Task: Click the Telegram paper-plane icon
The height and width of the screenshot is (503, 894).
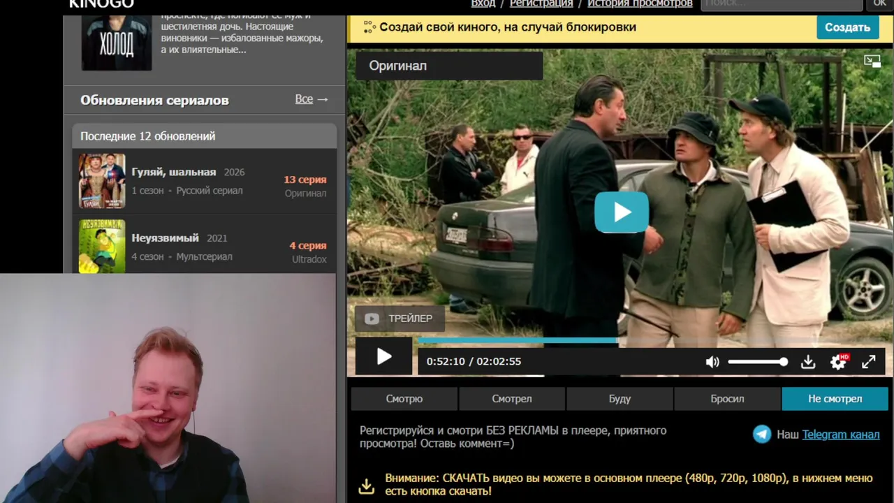Action: click(762, 434)
